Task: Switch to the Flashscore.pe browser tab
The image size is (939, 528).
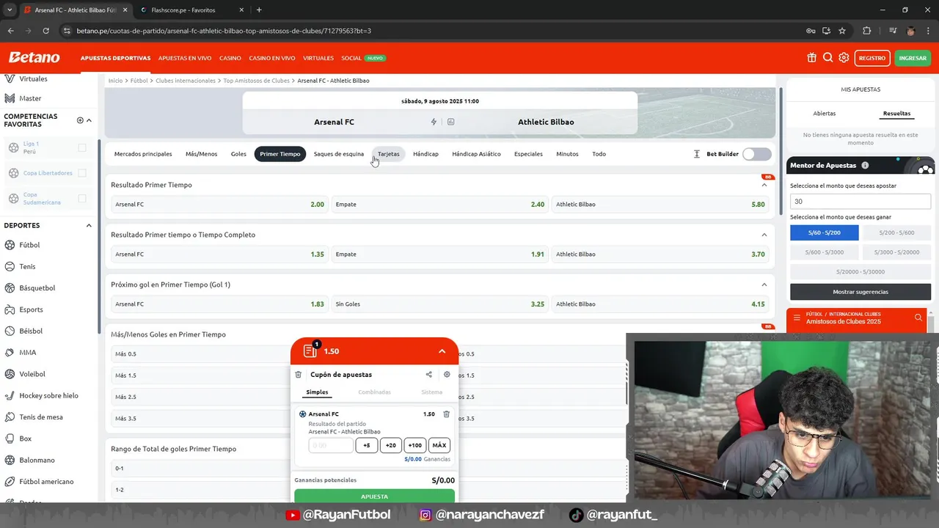Action: pyautogui.click(x=193, y=10)
